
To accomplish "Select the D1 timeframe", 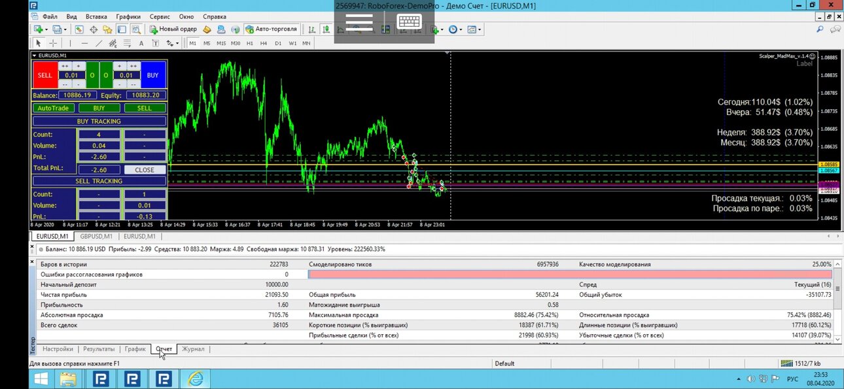I will 278,43.
